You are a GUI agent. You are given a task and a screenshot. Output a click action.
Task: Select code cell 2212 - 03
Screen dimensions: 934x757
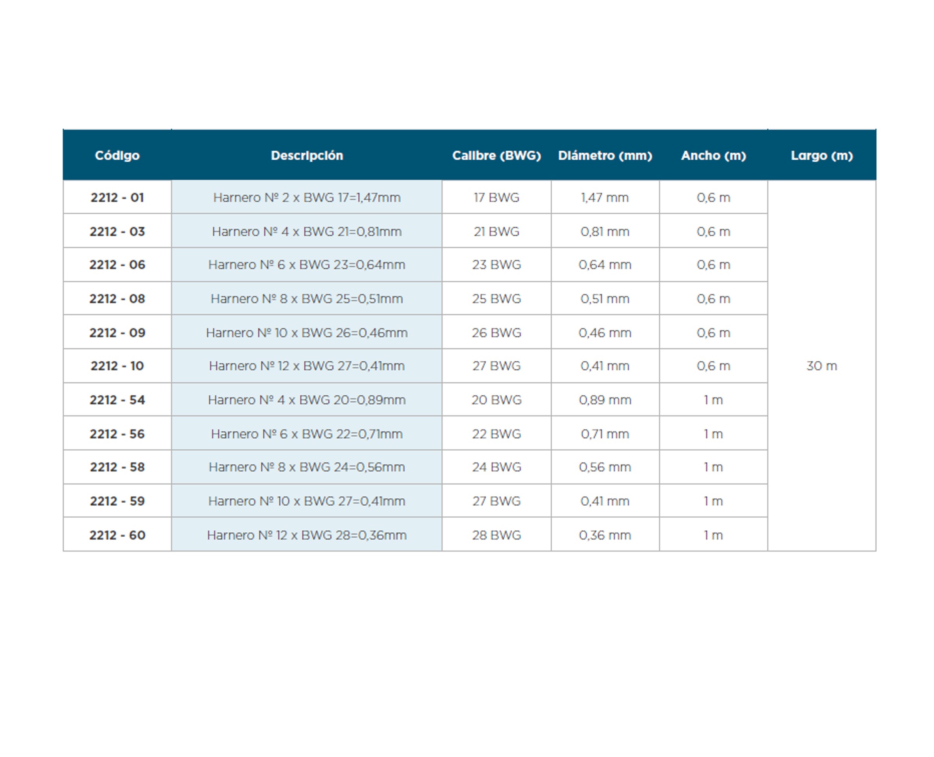click(117, 231)
